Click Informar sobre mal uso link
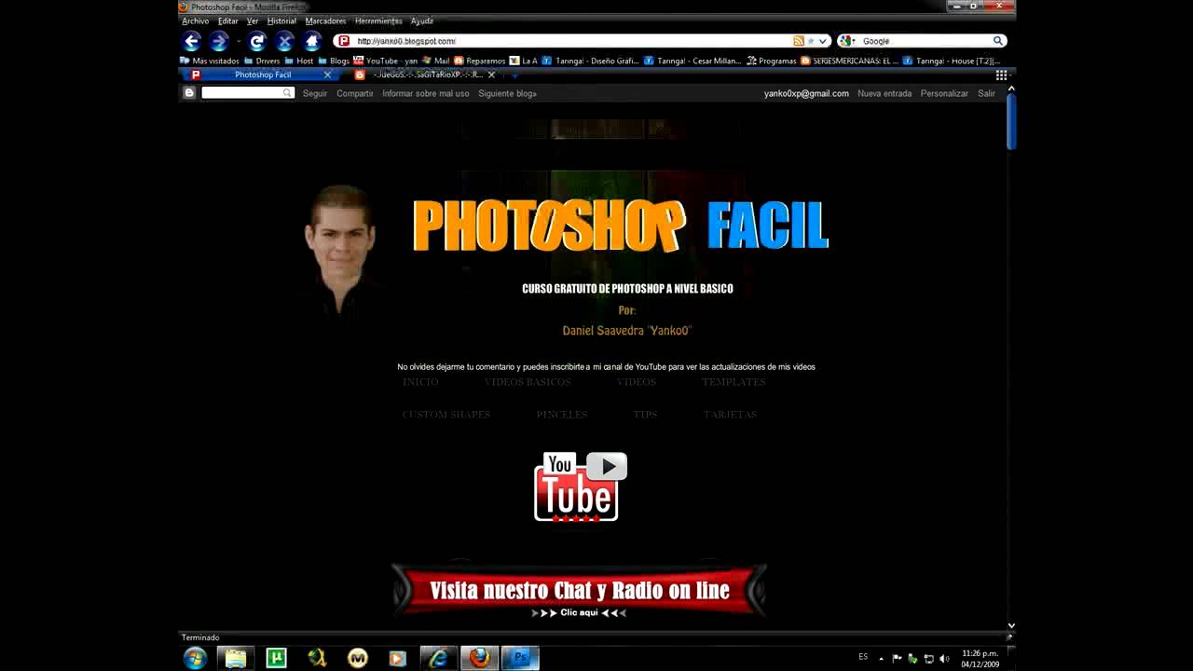This screenshot has width=1193, height=671. tap(426, 93)
